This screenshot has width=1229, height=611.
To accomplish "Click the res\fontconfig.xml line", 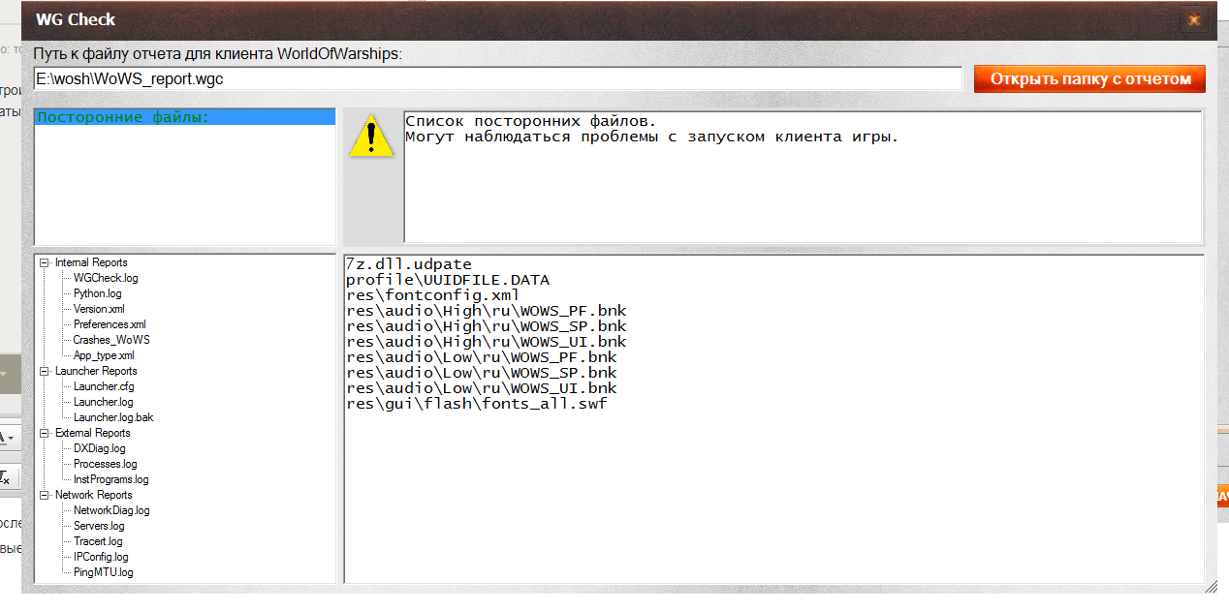I will coord(433,295).
